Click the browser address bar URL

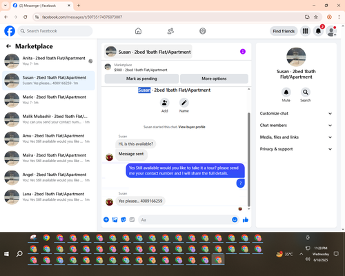tap(82, 17)
